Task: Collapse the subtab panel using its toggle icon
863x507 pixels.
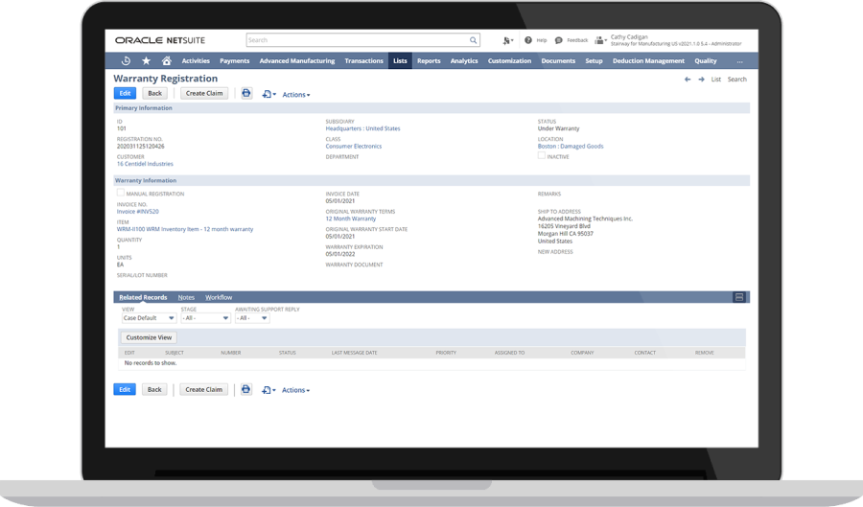Action: tap(739, 297)
